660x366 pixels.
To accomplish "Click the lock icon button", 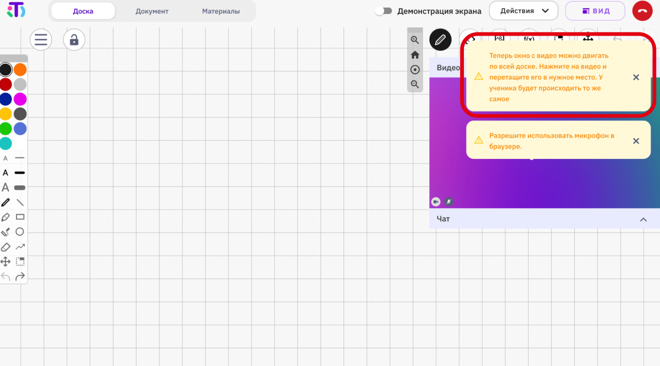I will [74, 40].
